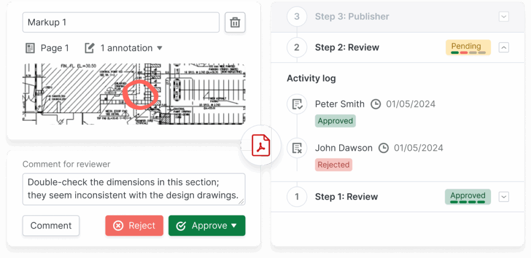Click the Markup 1 name field
Image resolution: width=531 pixels, height=258 pixels.
[x=121, y=22]
